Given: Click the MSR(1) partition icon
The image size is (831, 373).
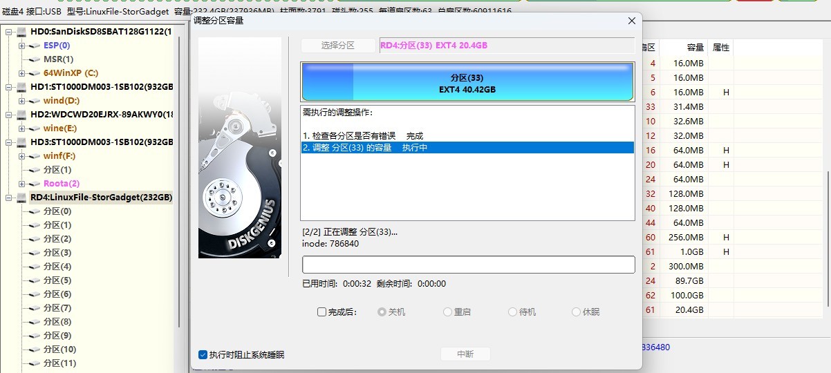Looking at the screenshot, I should pos(35,59).
